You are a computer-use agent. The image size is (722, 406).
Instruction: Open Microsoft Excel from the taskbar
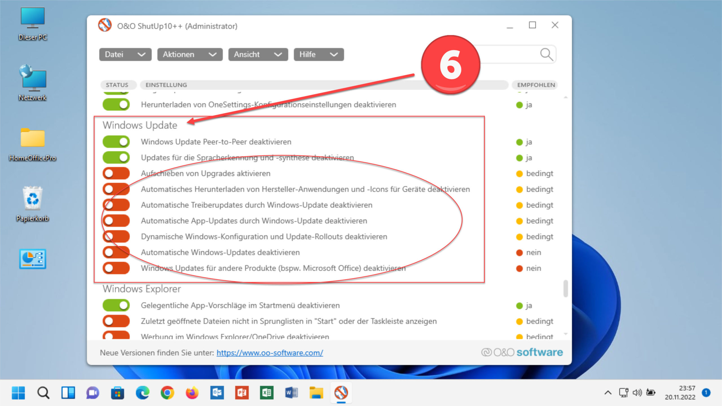tap(267, 392)
